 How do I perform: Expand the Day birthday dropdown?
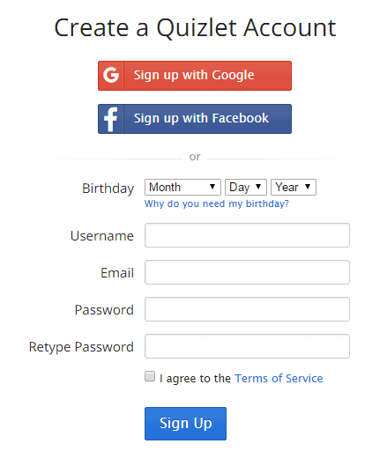coord(246,188)
